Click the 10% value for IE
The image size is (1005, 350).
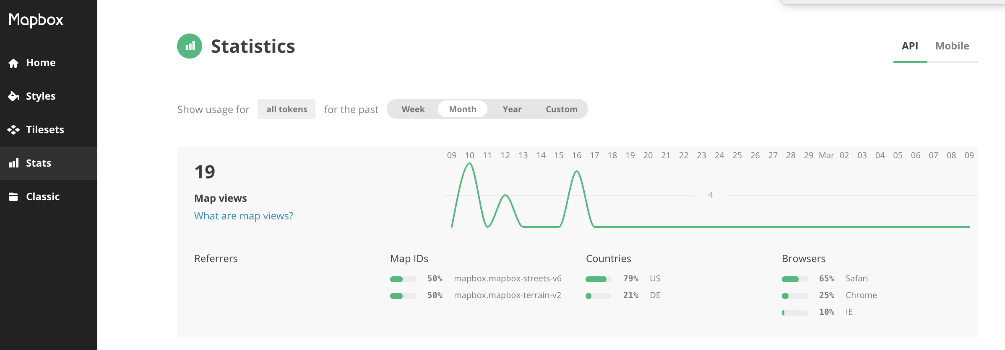point(827,312)
